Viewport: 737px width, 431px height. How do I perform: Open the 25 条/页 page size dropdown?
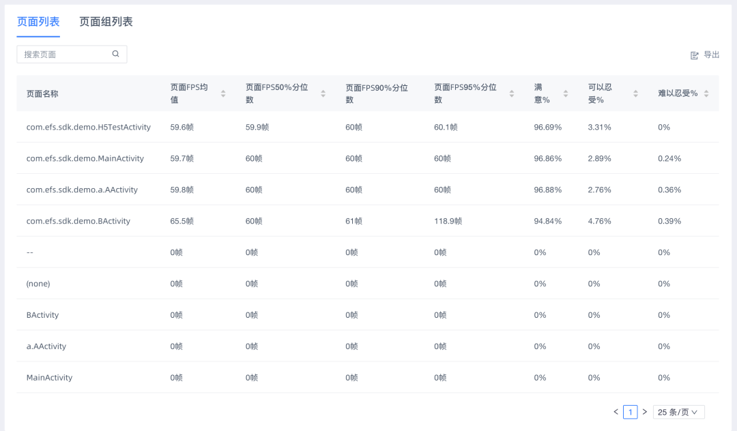click(x=679, y=412)
